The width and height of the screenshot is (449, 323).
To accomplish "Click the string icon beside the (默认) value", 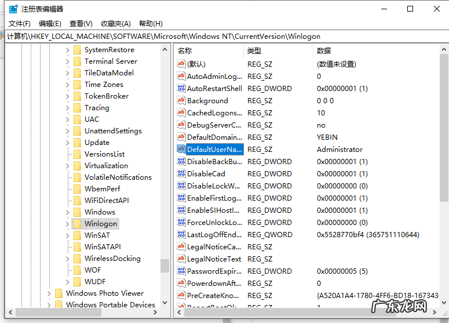I will 181,64.
